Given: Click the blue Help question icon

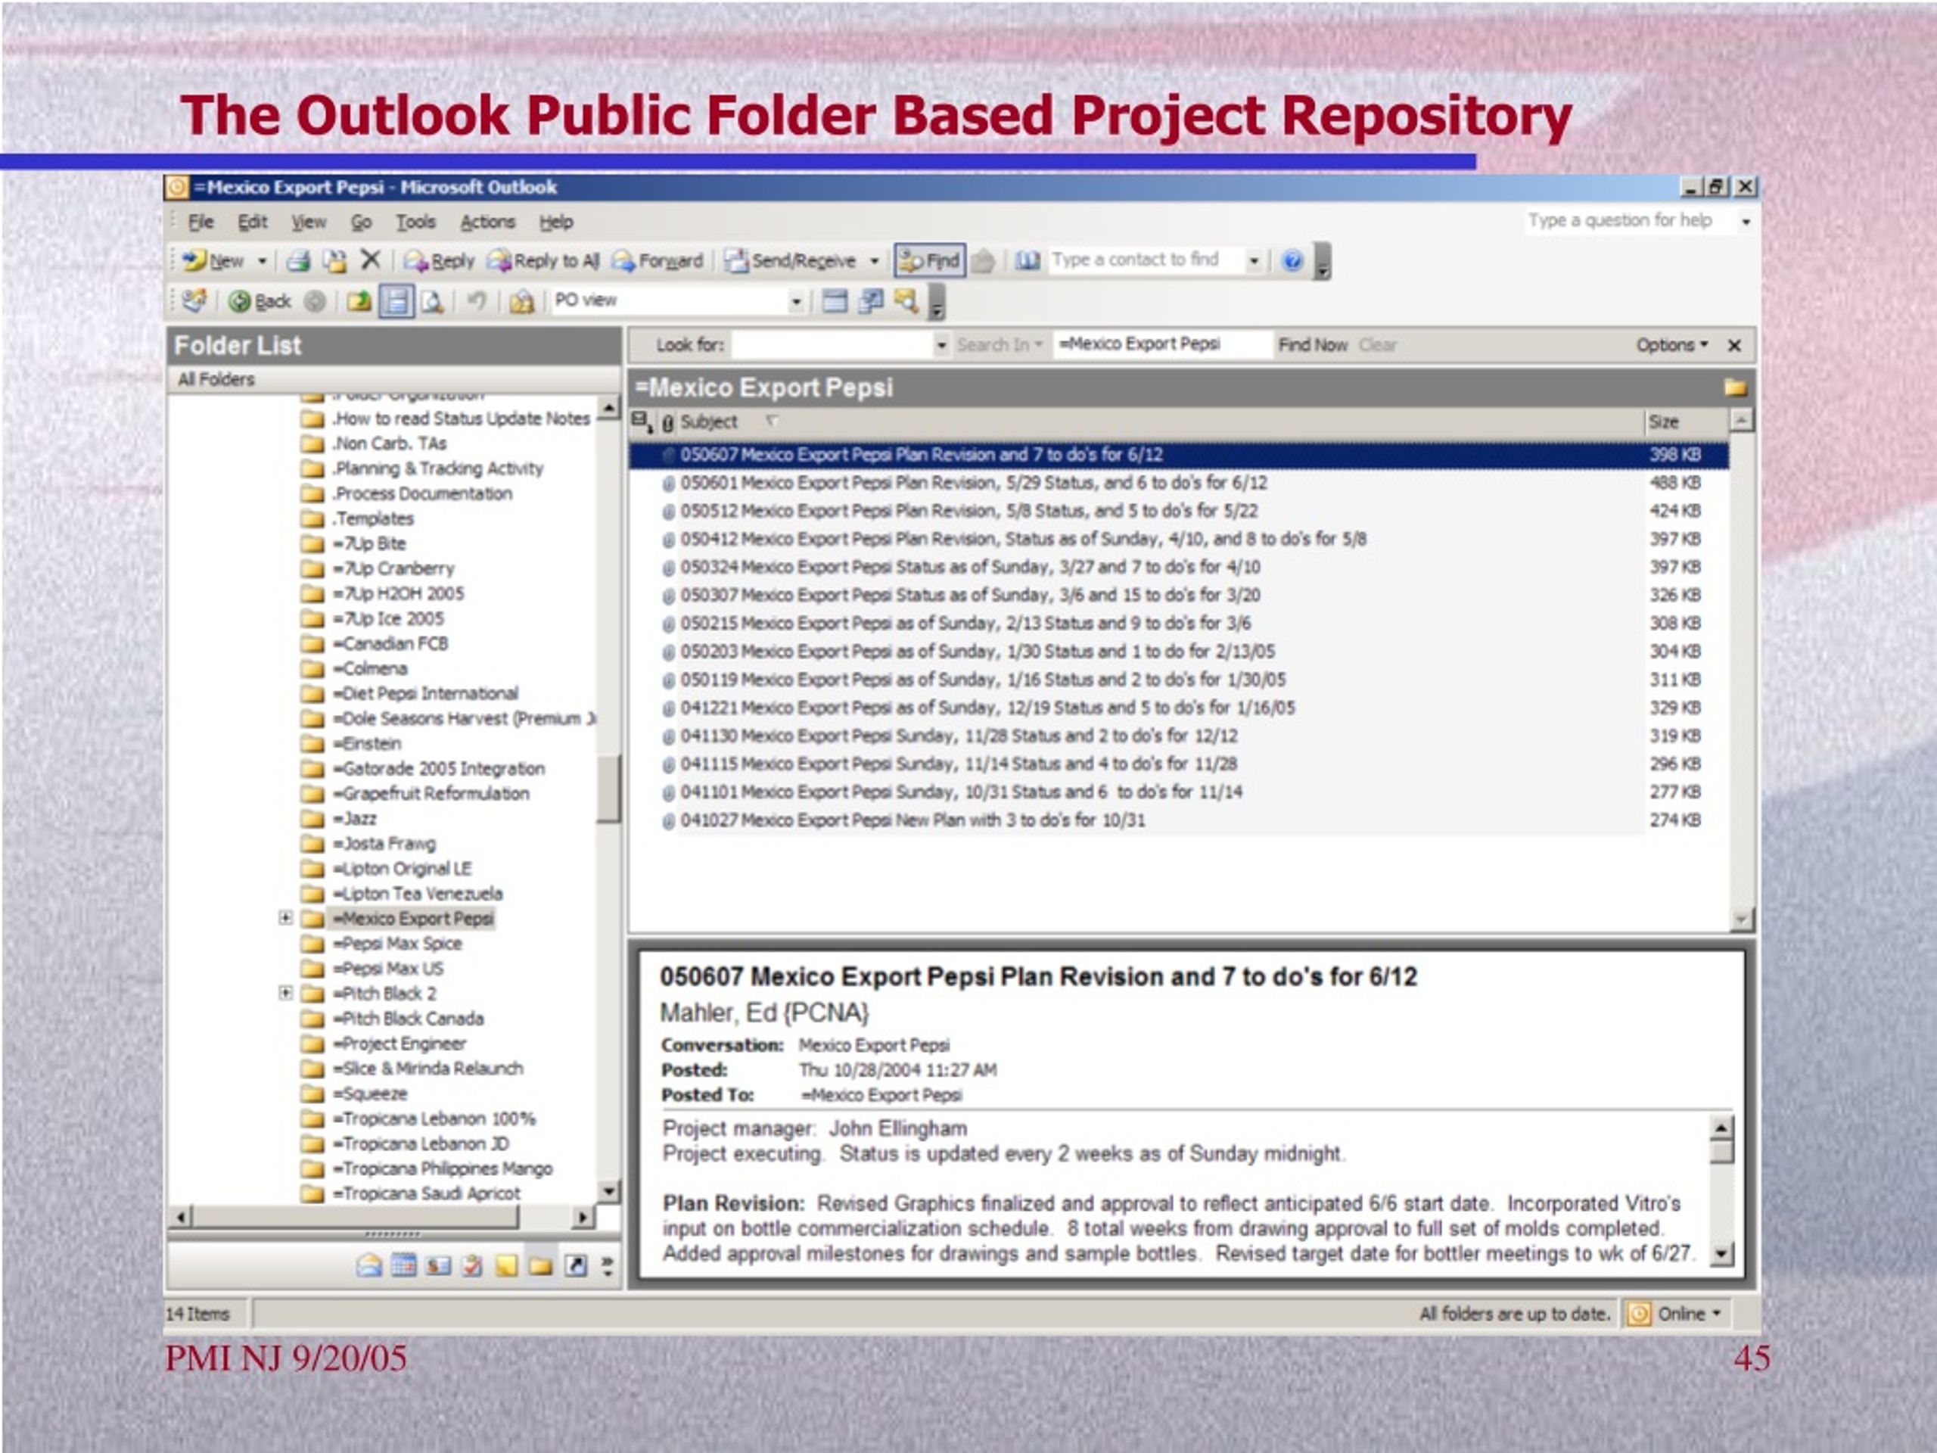Looking at the screenshot, I should click(x=1292, y=260).
